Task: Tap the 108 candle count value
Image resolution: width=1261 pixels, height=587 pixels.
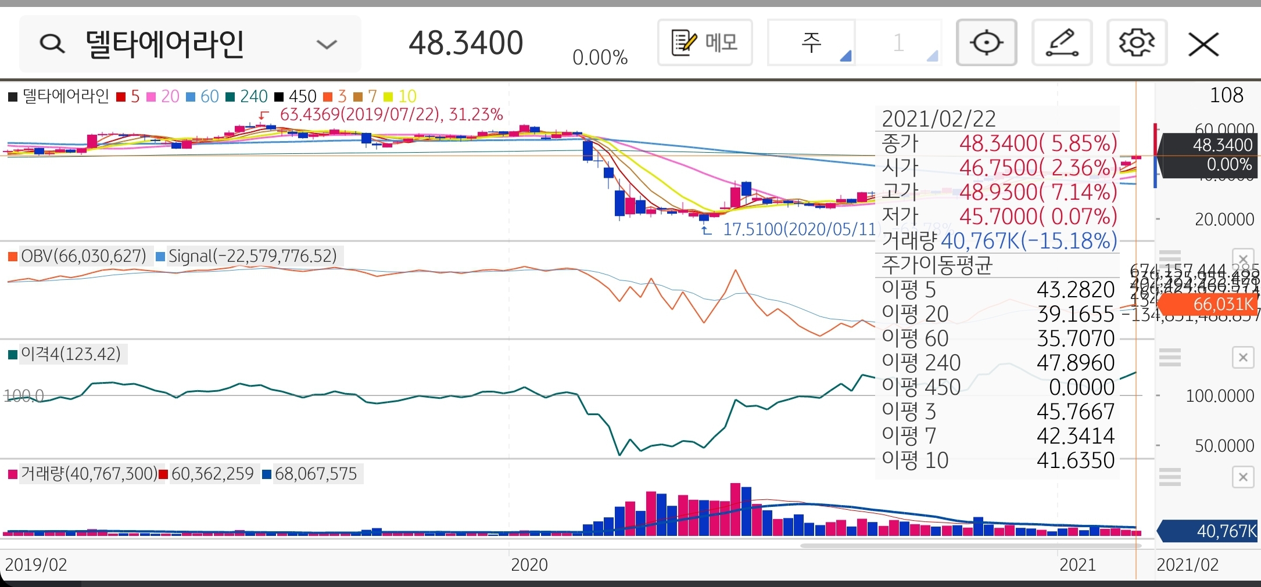Action: [1226, 95]
